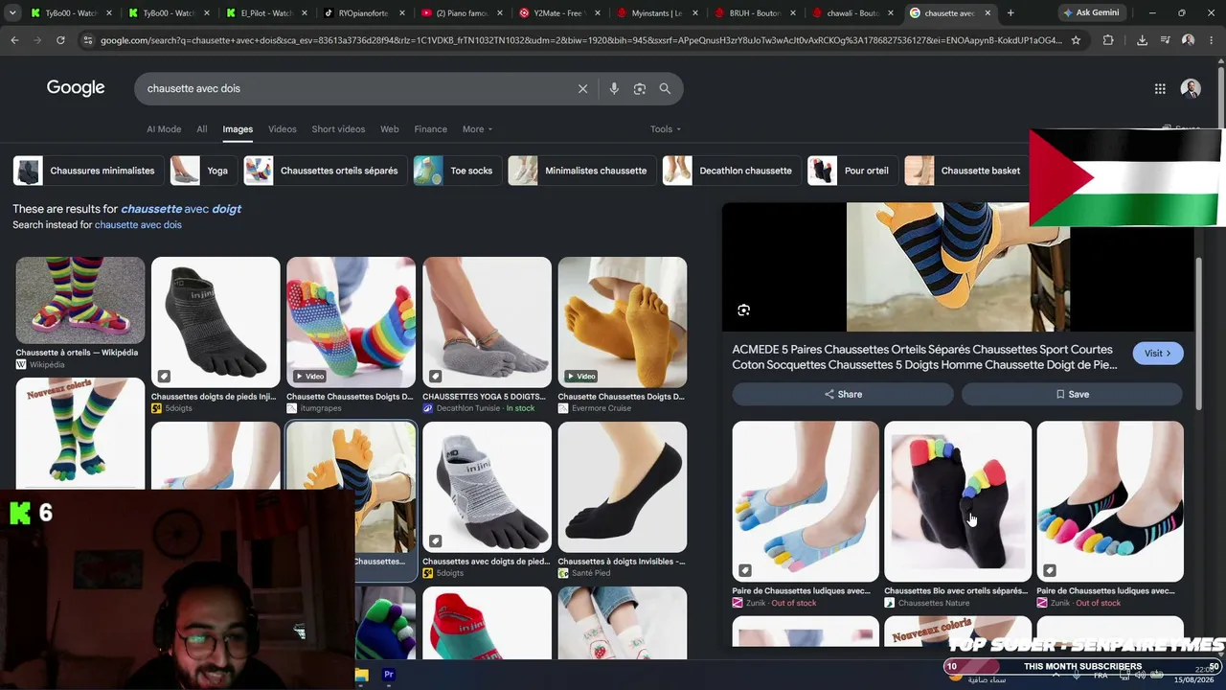Reload the page
The height and width of the screenshot is (690, 1226).
click(60, 40)
